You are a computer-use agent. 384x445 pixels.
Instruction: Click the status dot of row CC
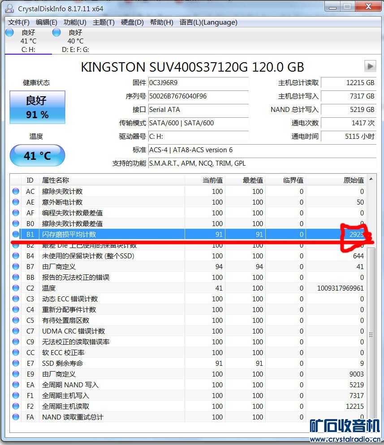(16, 352)
